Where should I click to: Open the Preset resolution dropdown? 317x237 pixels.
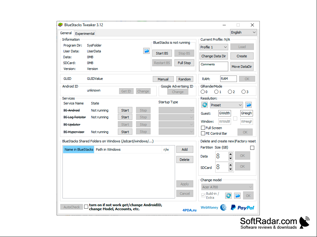point(226,105)
